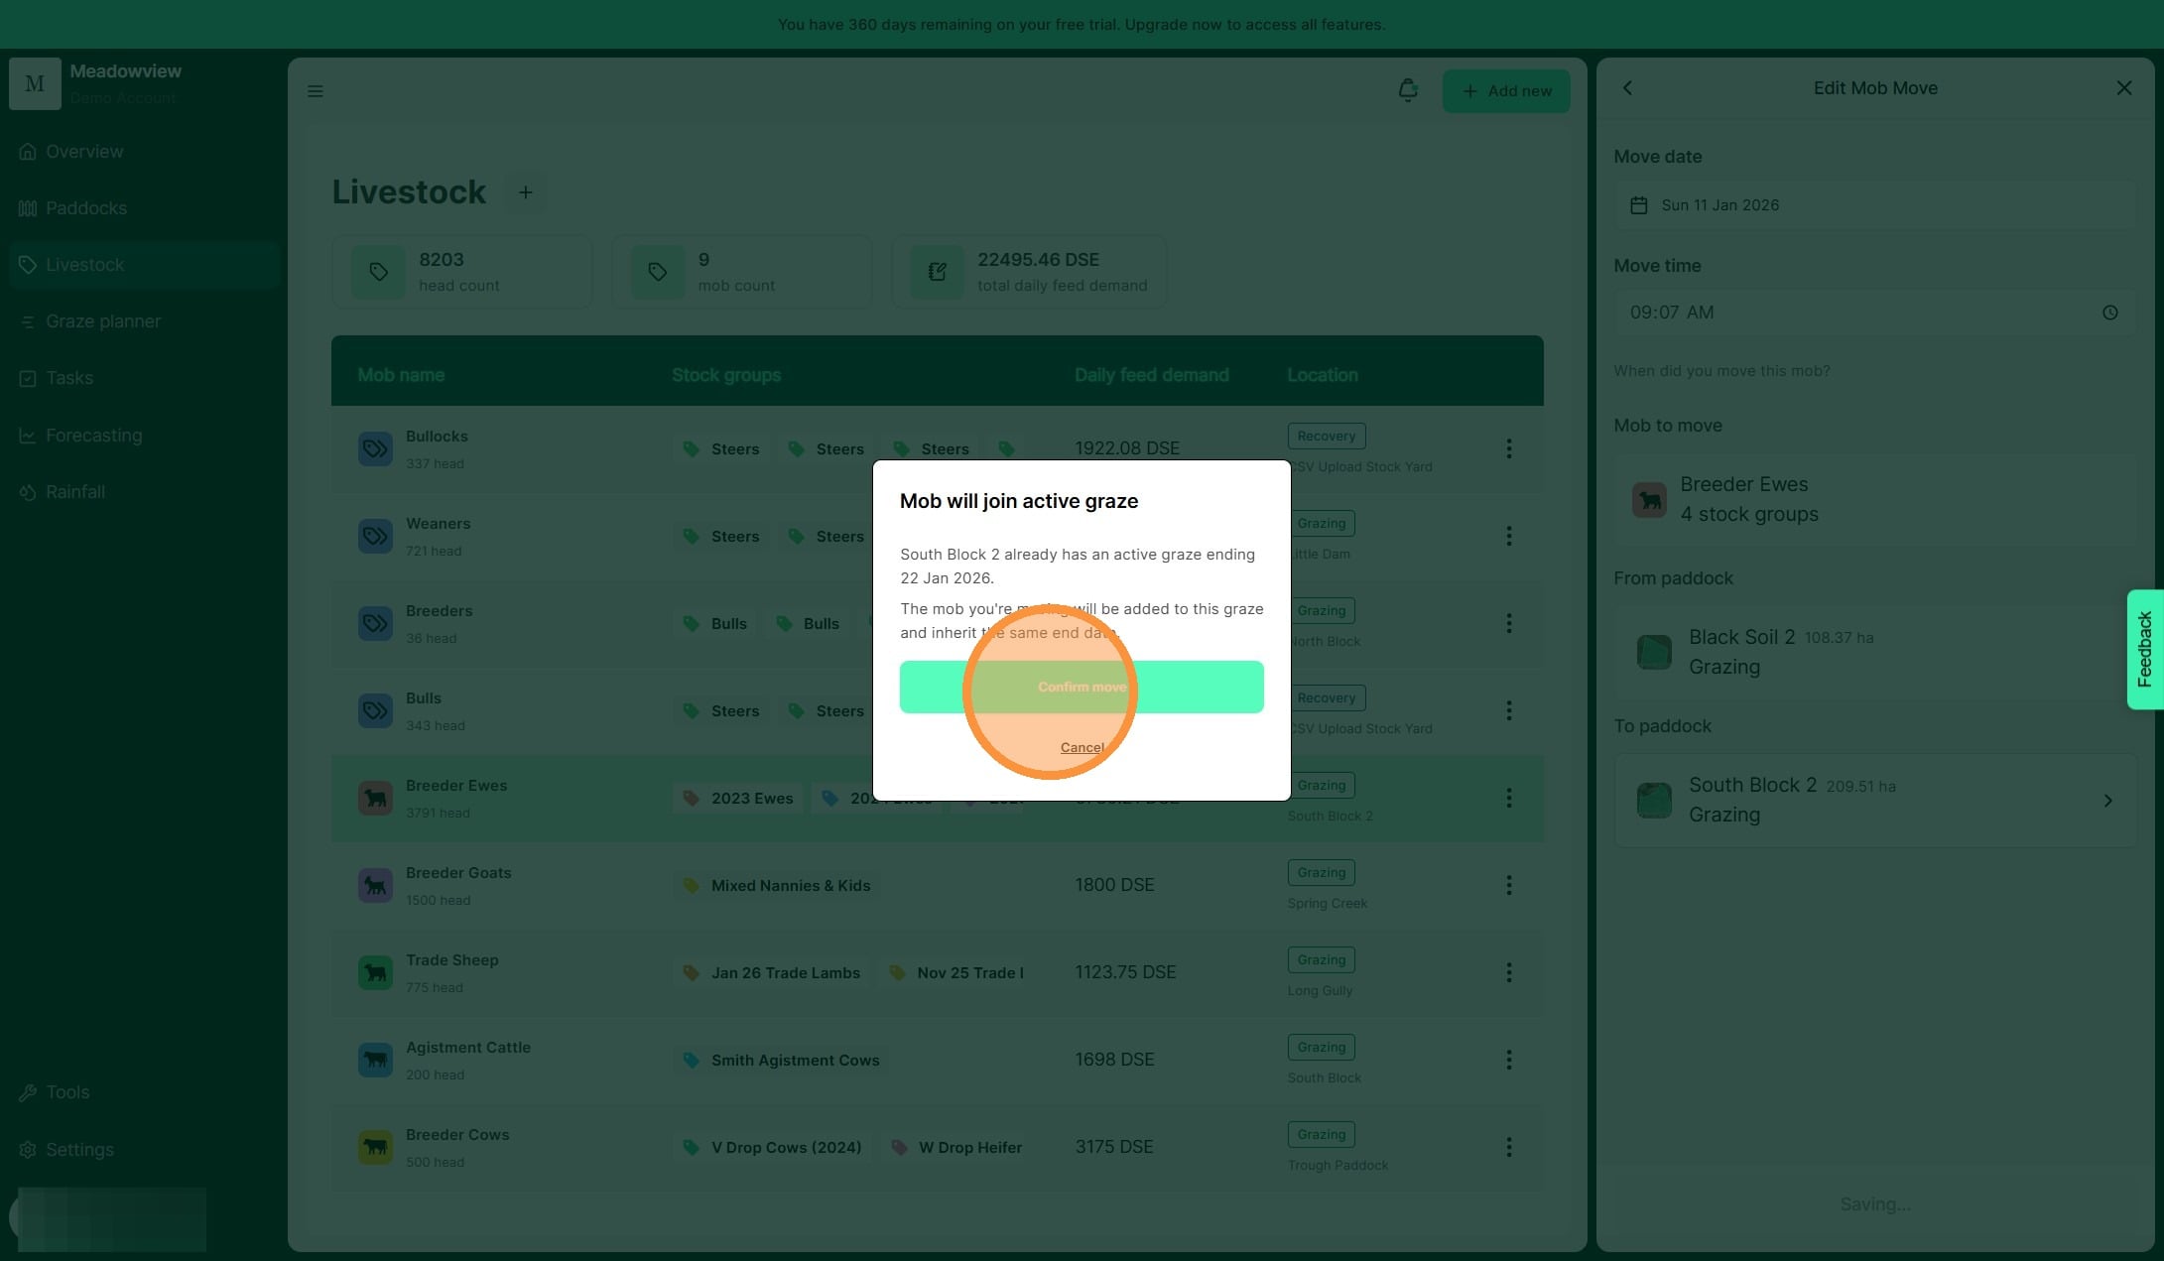Click the plus icon beside Livestock heading
This screenshot has width=2164, height=1261.
click(526, 192)
